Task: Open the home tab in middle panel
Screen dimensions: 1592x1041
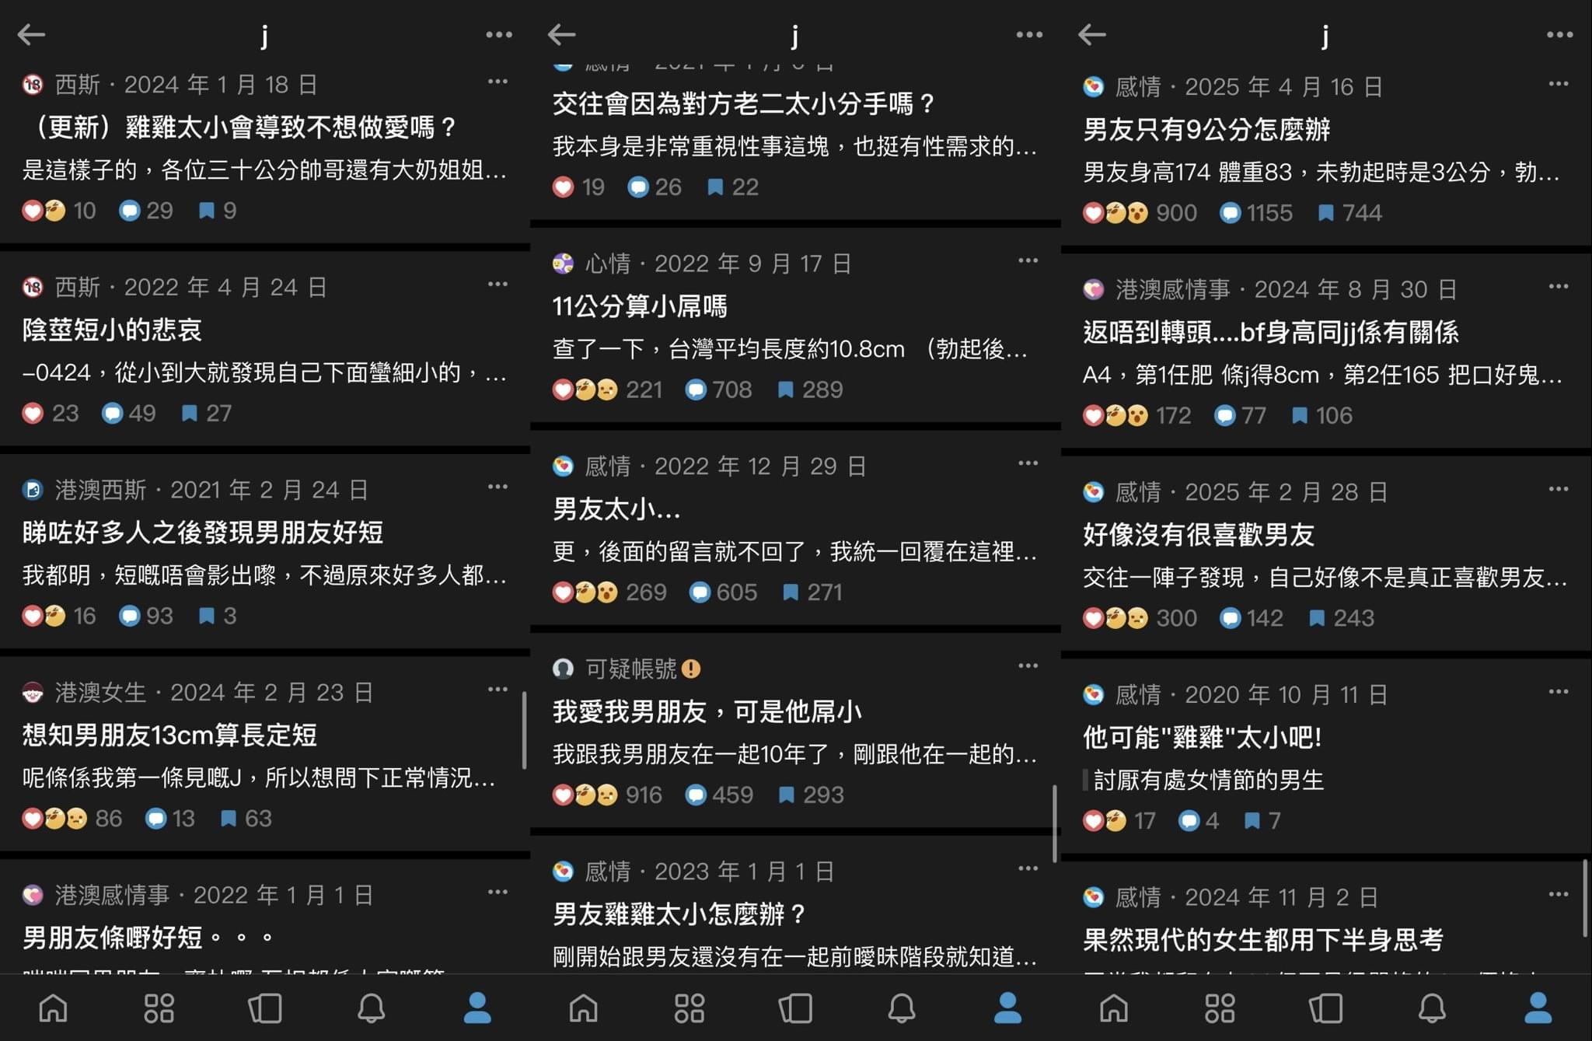Action: click(x=584, y=1008)
